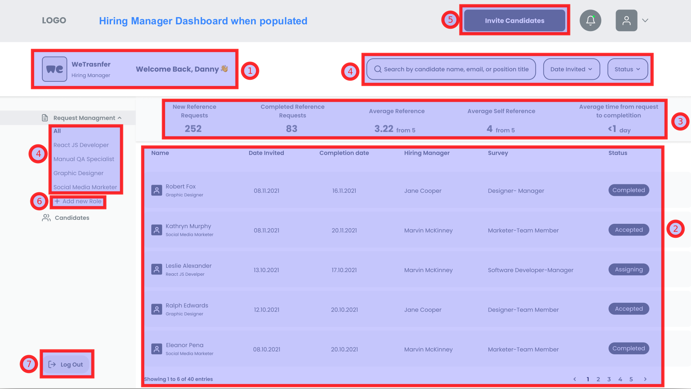Click the previous page arrow in pagination

[x=575, y=379]
